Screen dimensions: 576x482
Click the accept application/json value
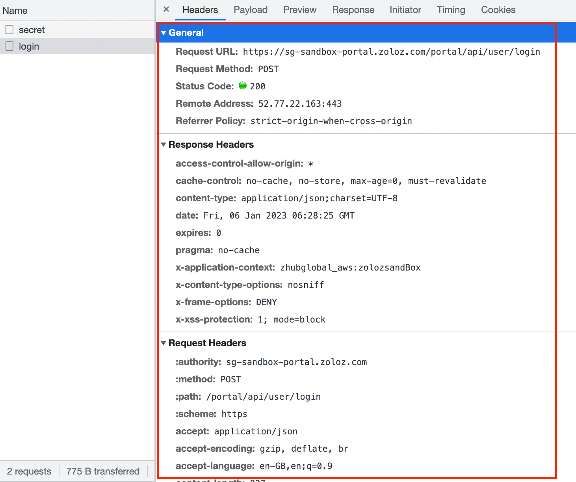(x=256, y=431)
